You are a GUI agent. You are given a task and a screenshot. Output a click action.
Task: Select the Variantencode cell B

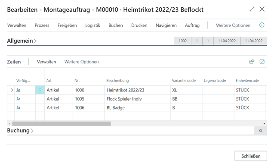click(186, 107)
